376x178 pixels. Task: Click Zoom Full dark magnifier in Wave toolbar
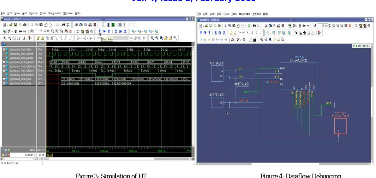(161, 38)
